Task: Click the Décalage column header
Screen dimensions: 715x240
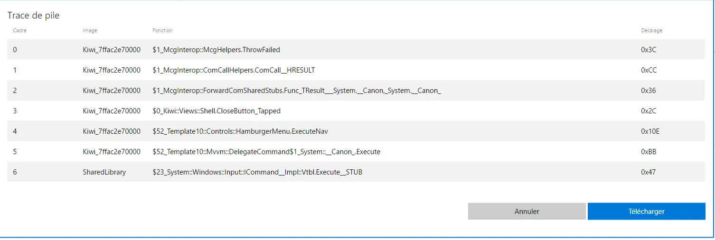Action: pos(651,30)
